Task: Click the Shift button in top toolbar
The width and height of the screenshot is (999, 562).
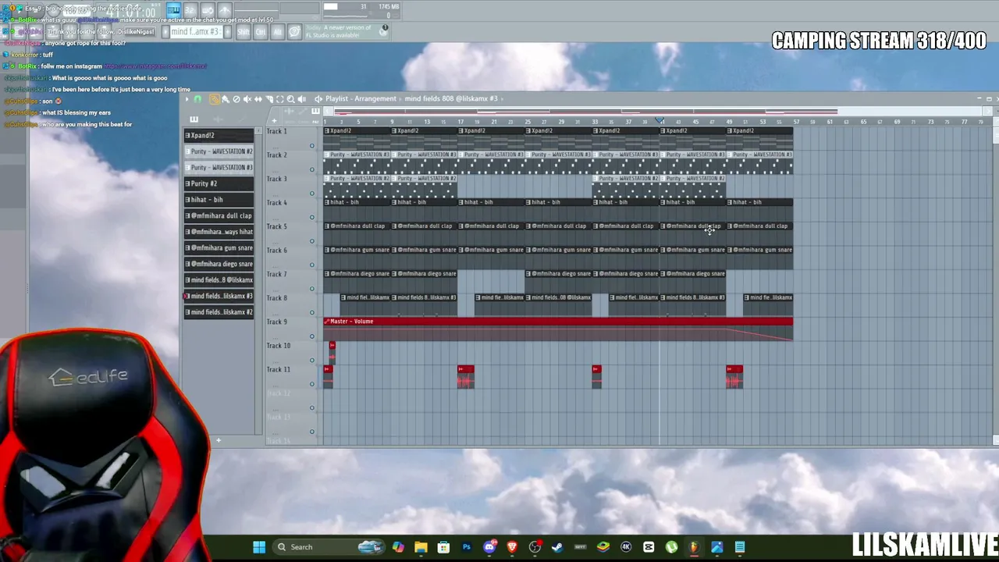Action: click(243, 32)
